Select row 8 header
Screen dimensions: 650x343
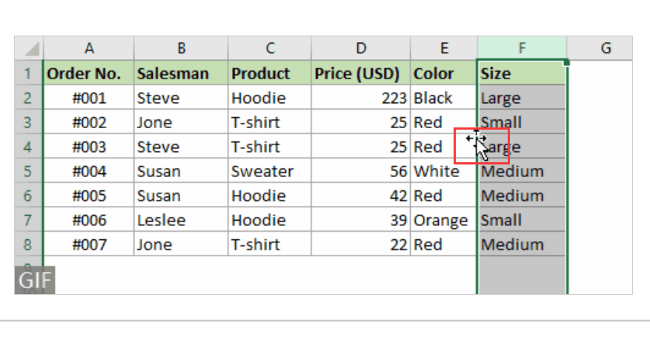(x=28, y=244)
